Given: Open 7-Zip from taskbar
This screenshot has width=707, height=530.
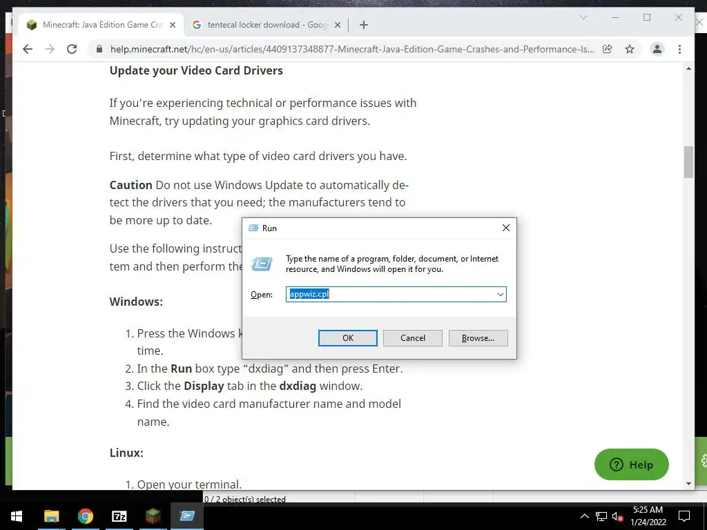Looking at the screenshot, I should pos(119,516).
